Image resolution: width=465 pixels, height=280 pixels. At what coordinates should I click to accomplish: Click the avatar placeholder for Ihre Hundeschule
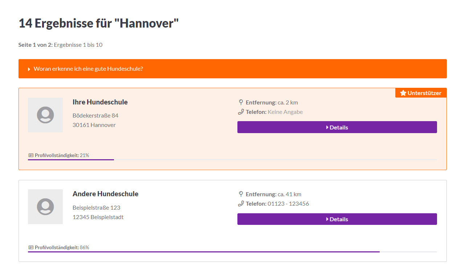(x=45, y=115)
